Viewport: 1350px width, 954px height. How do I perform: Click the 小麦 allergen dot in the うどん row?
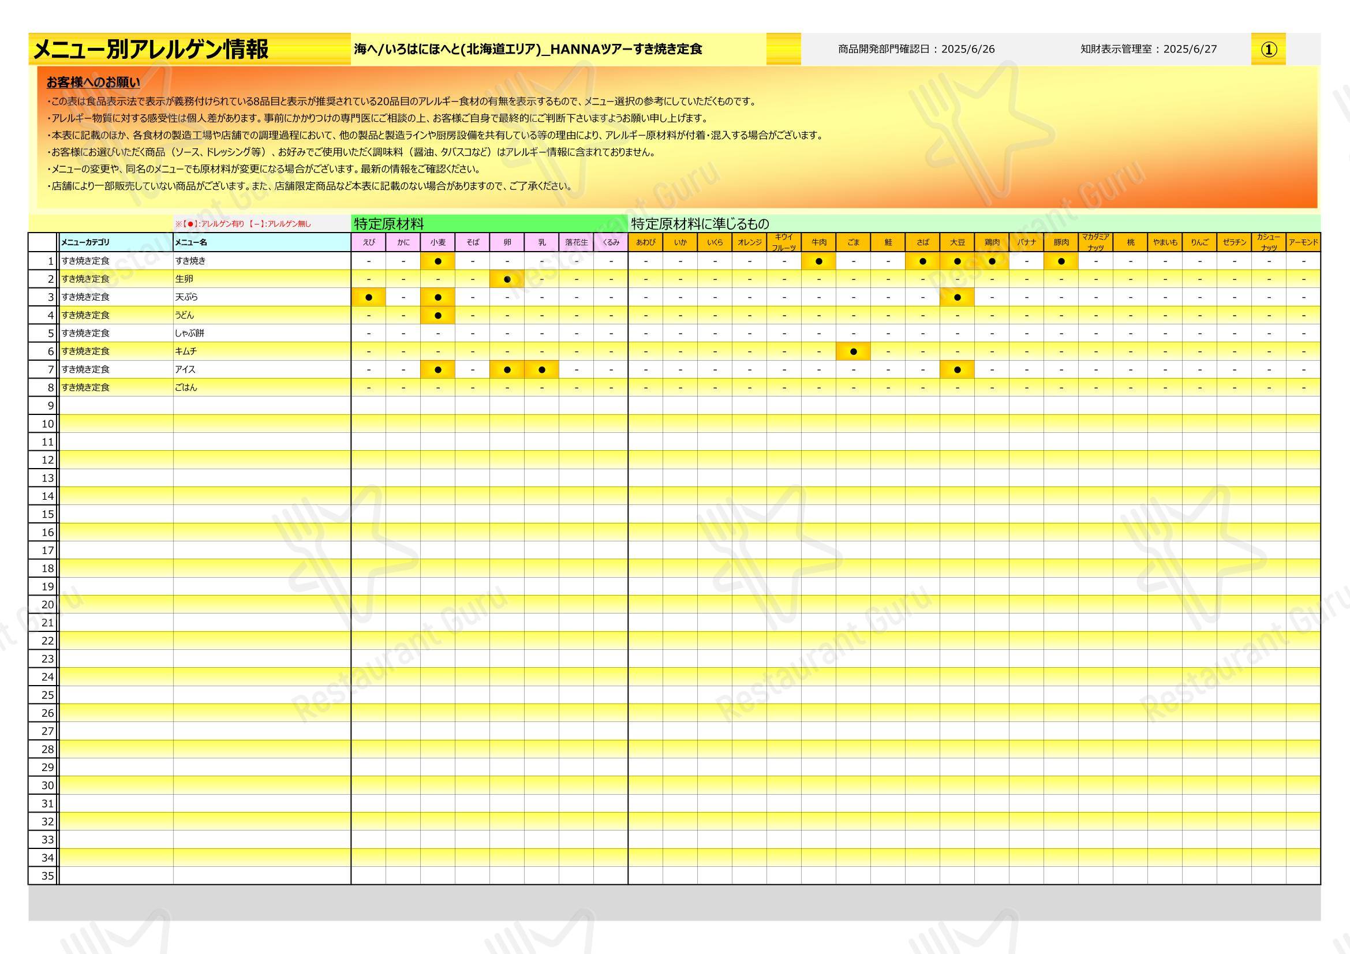(438, 316)
